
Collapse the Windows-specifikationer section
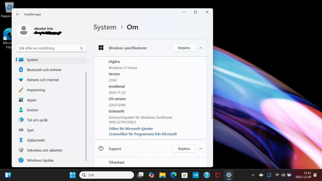(200, 48)
